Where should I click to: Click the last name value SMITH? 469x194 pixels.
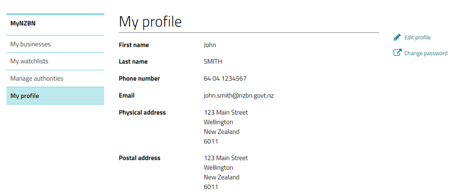(213, 62)
